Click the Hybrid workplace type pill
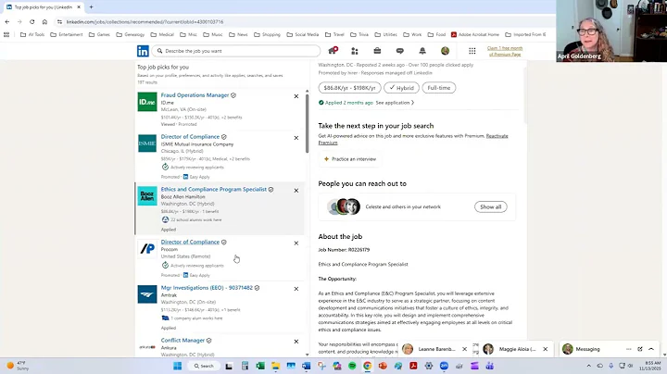The width and height of the screenshot is (667, 374). [x=401, y=88]
